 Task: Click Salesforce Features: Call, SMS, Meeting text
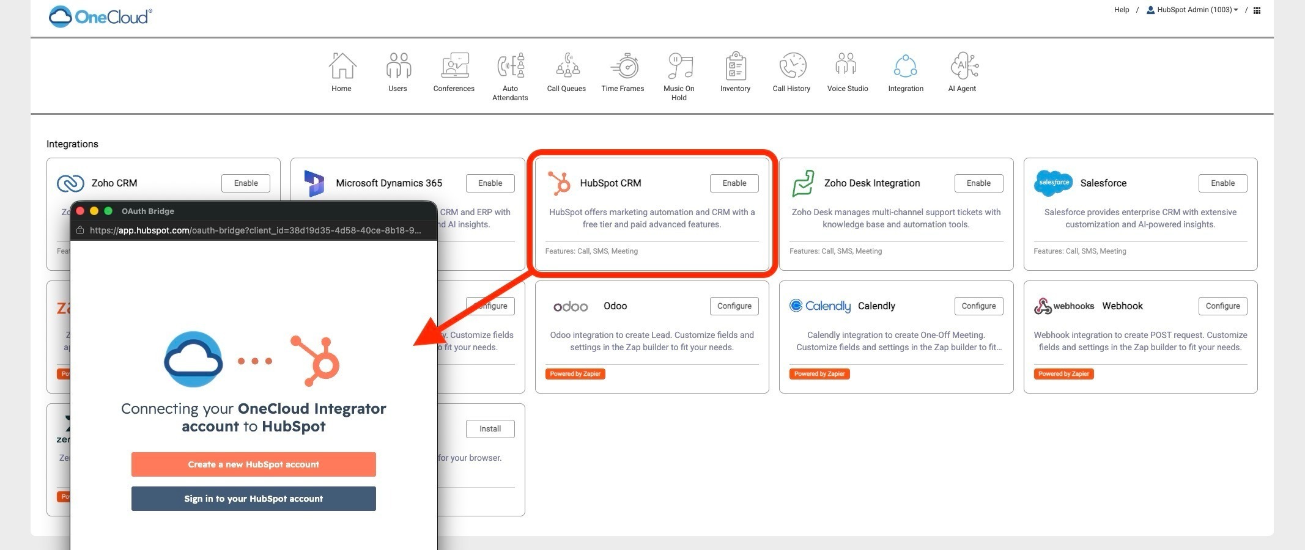(x=1080, y=251)
